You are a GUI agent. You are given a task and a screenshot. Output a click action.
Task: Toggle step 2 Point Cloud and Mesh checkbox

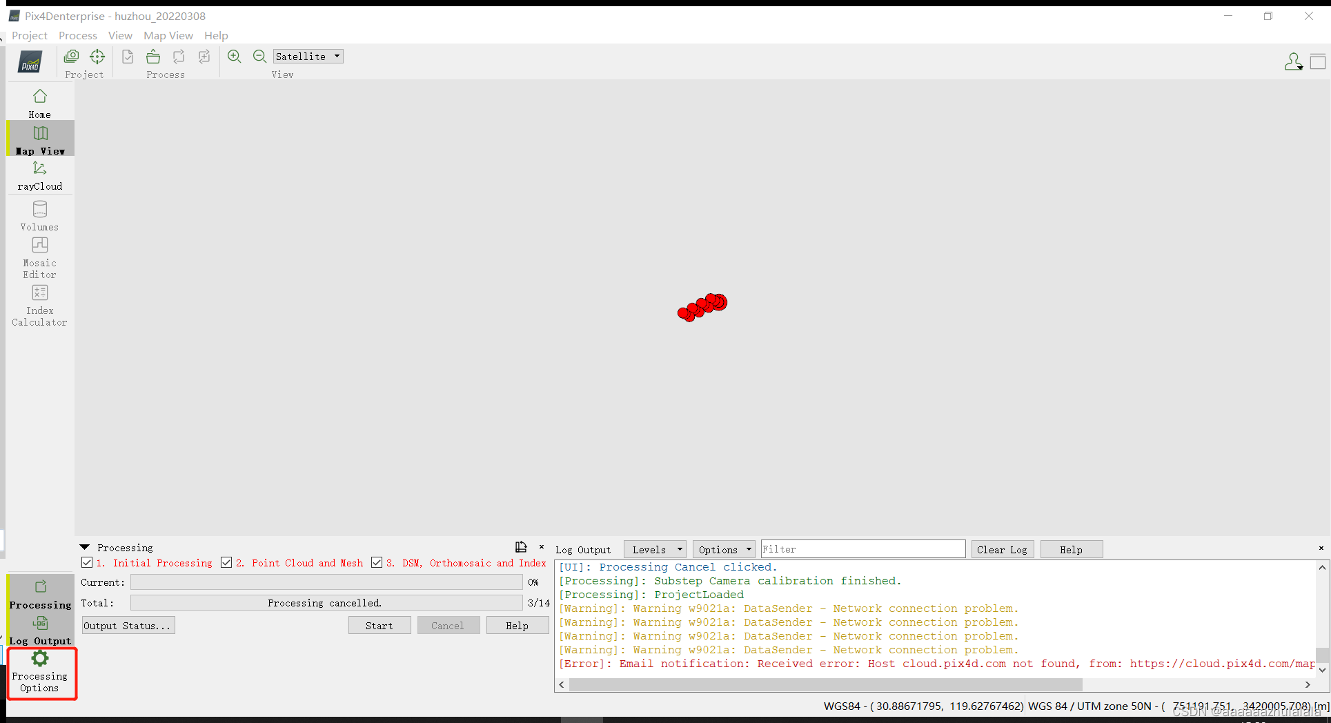(x=226, y=563)
